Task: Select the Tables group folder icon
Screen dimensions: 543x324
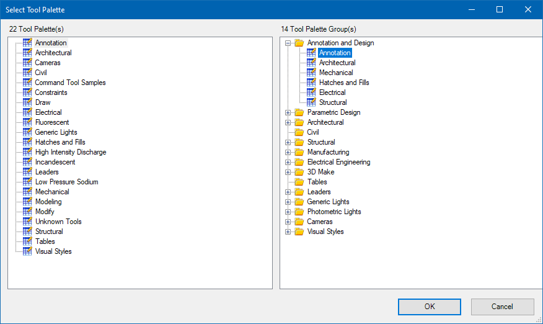Action: click(299, 182)
